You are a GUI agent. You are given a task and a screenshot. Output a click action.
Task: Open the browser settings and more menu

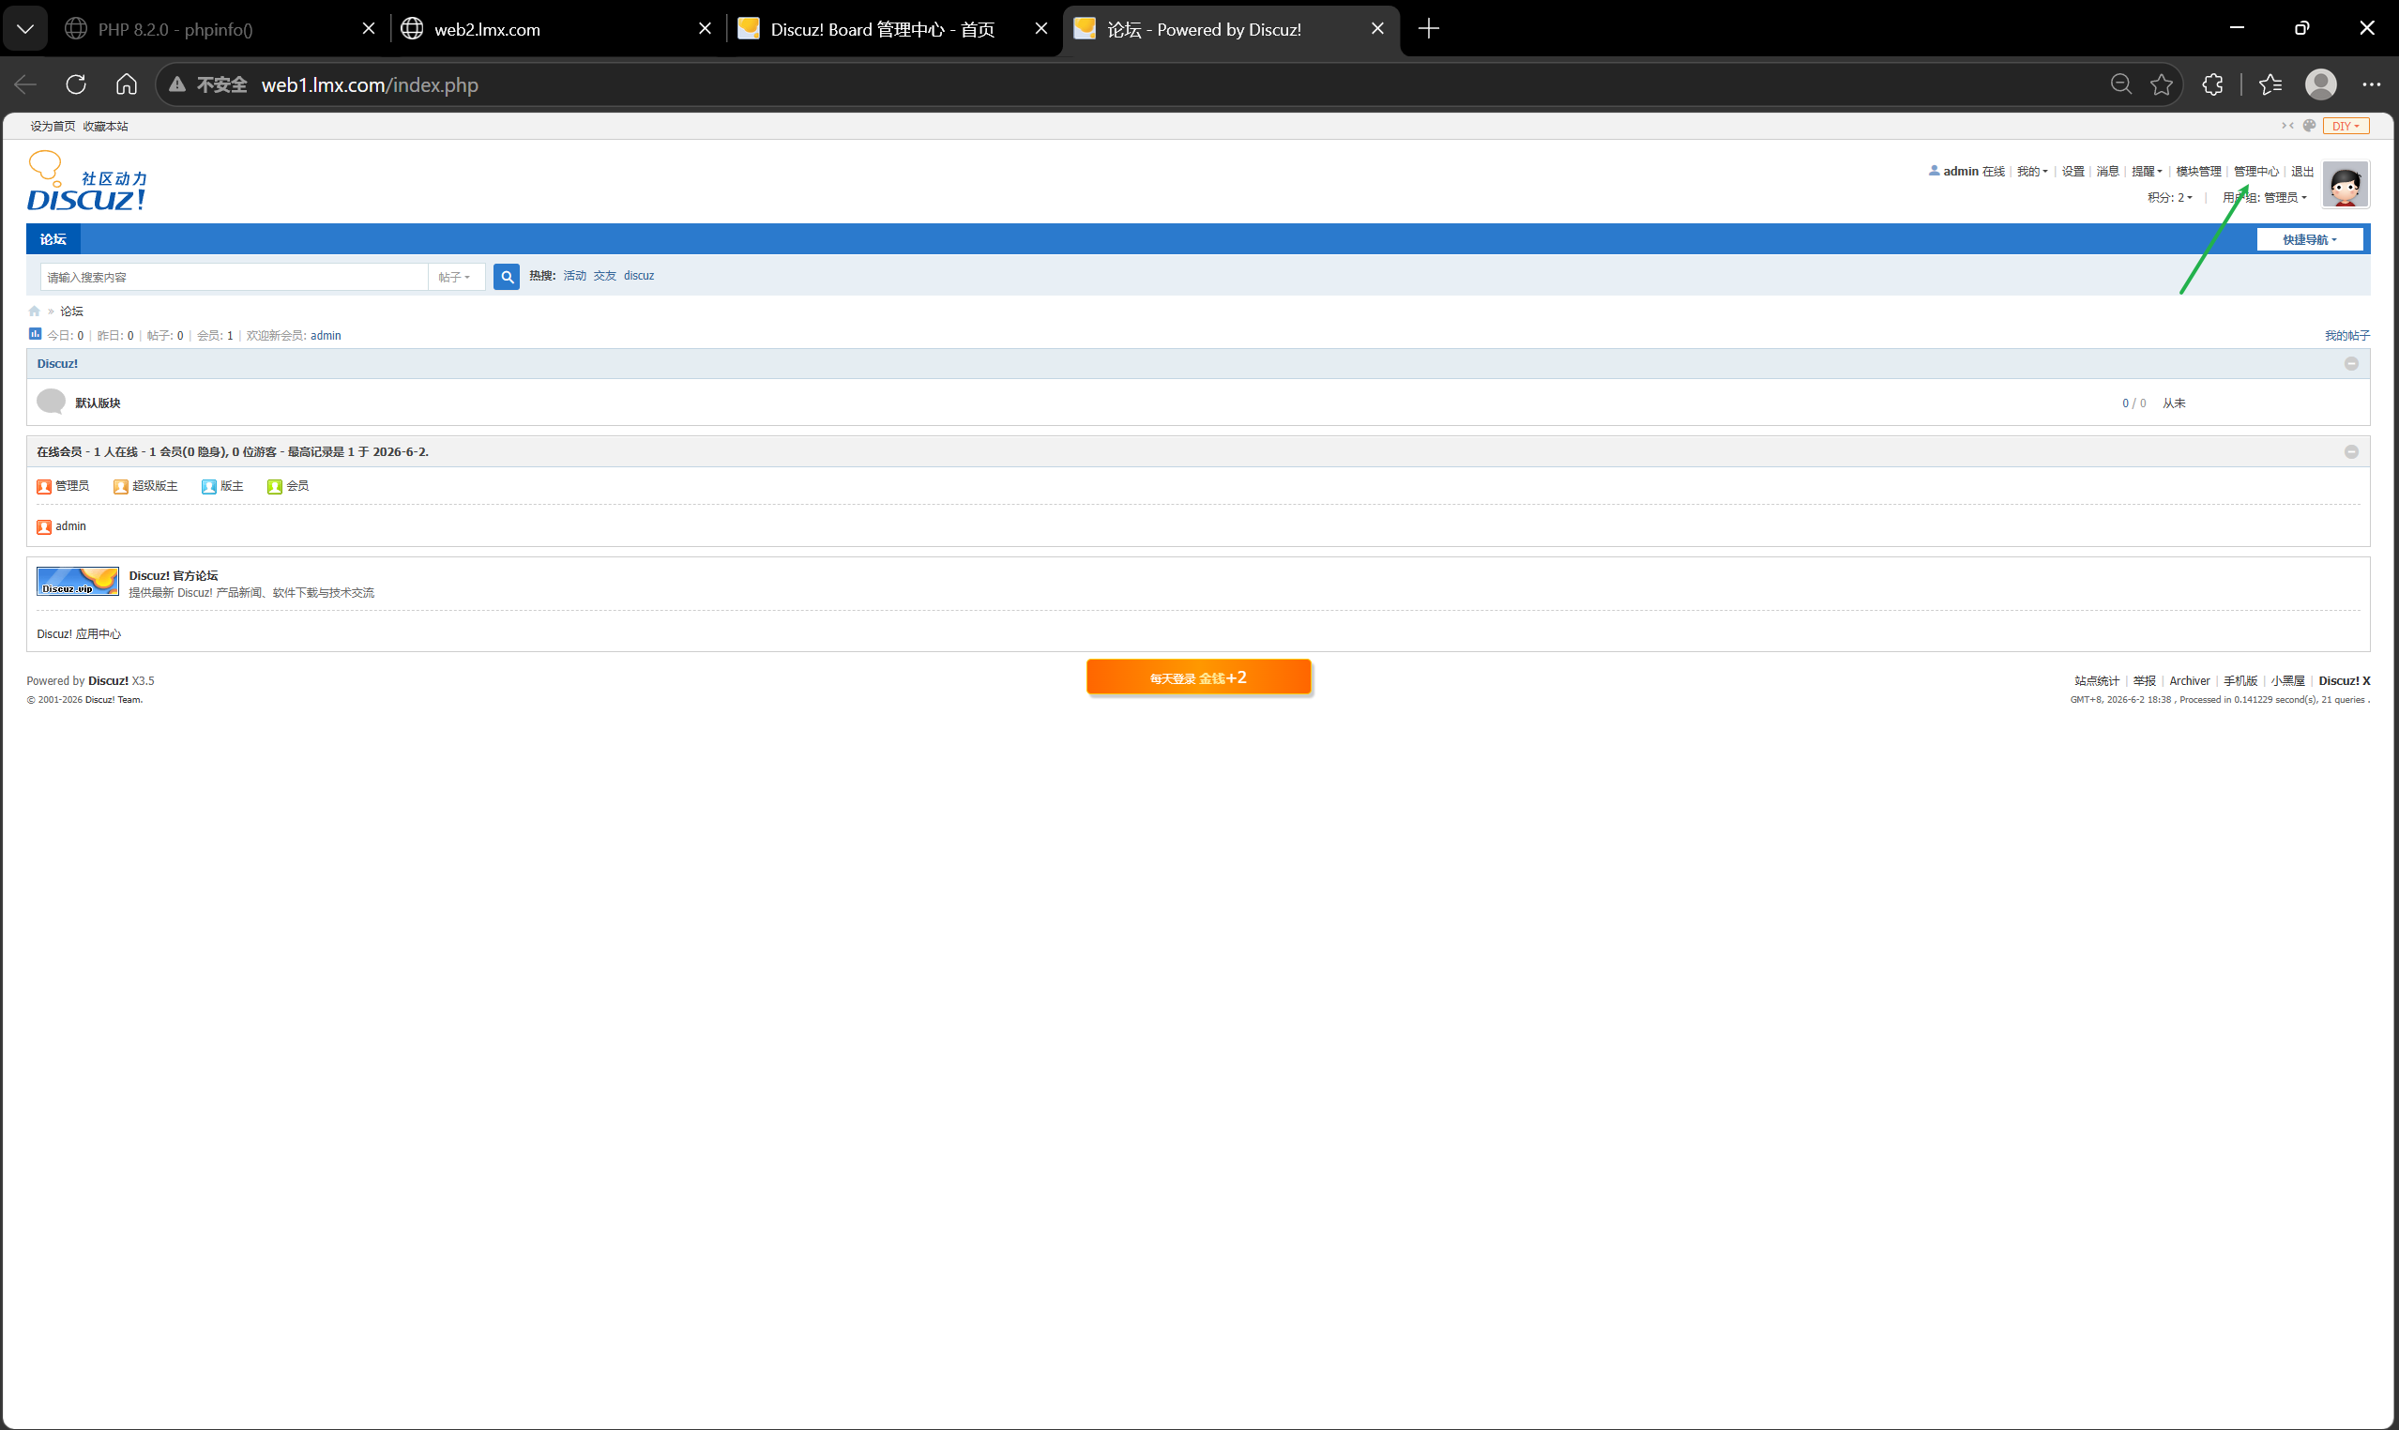click(2371, 84)
